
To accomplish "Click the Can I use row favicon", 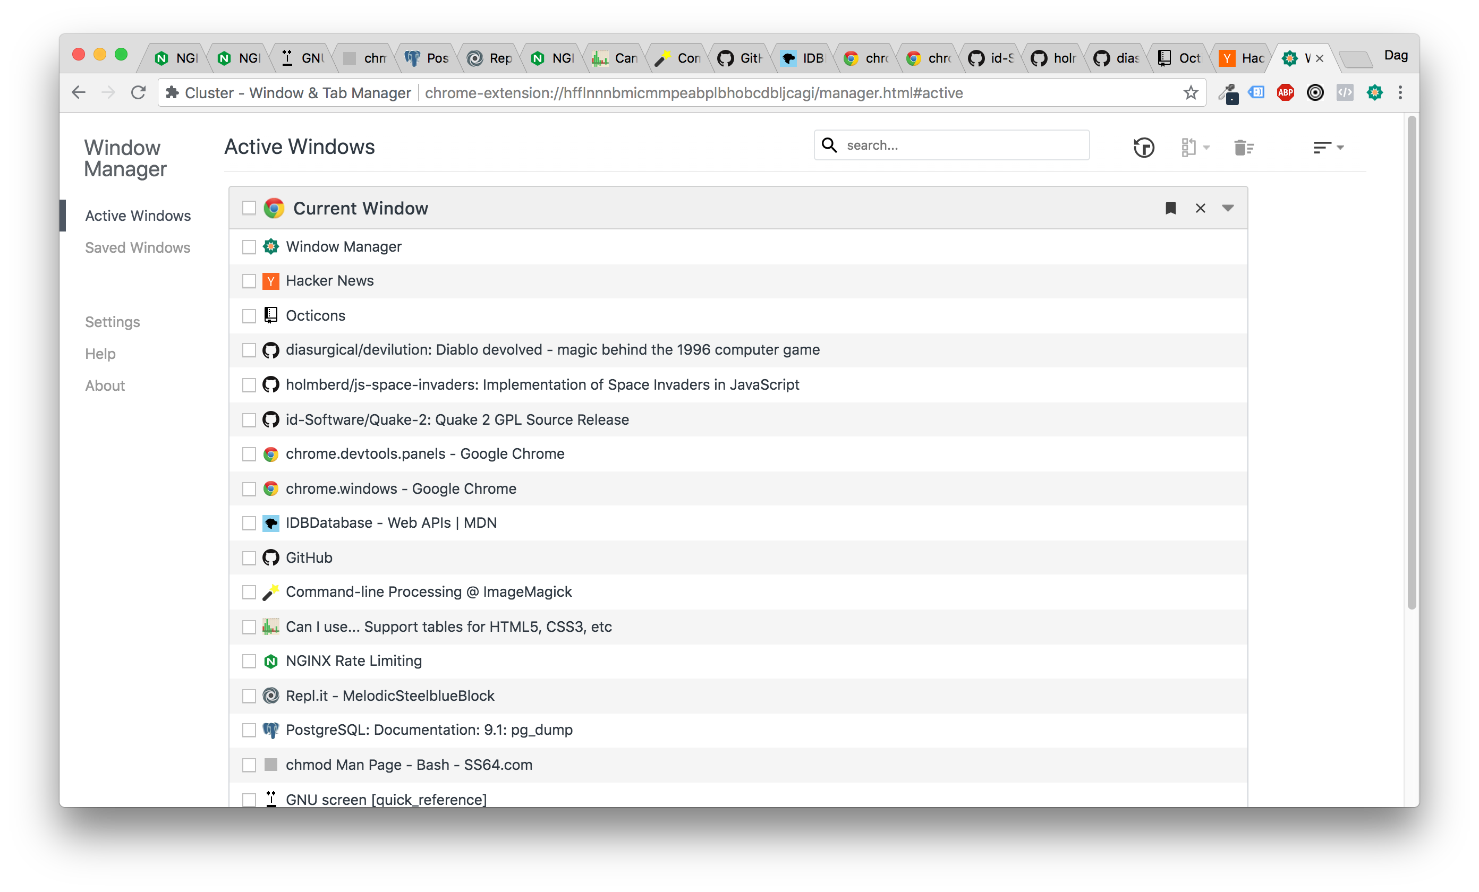I will coord(271,627).
